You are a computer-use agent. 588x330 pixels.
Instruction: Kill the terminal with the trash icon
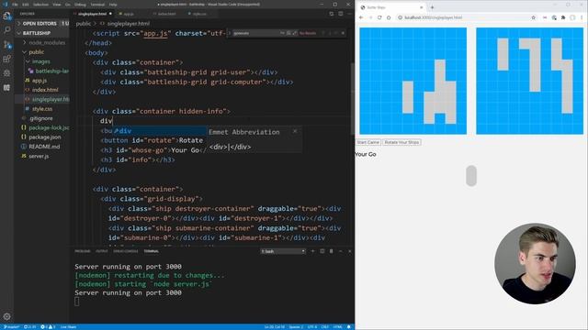click(331, 251)
